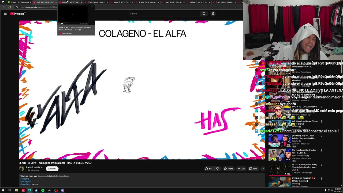Save video to a playlist

click(x=253, y=169)
